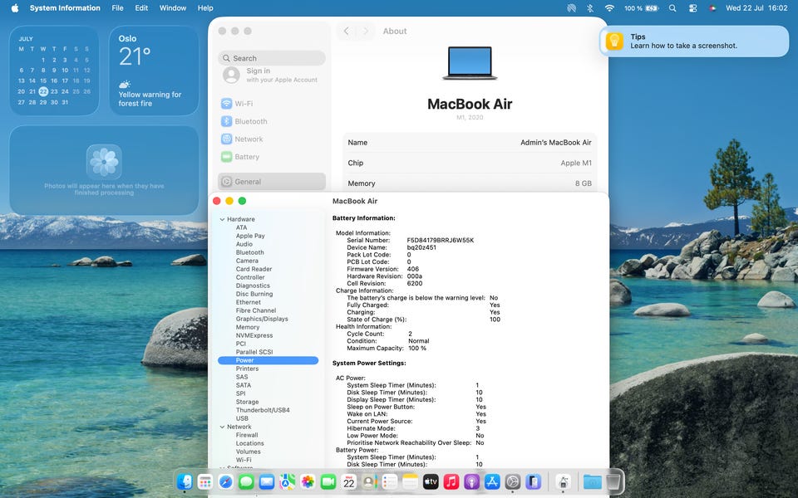Open Messages app in the Dock
Image resolution: width=798 pixels, height=498 pixels.
246,481
